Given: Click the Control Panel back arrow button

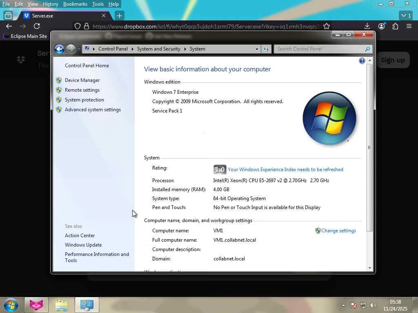Looking at the screenshot, I should (x=59, y=49).
